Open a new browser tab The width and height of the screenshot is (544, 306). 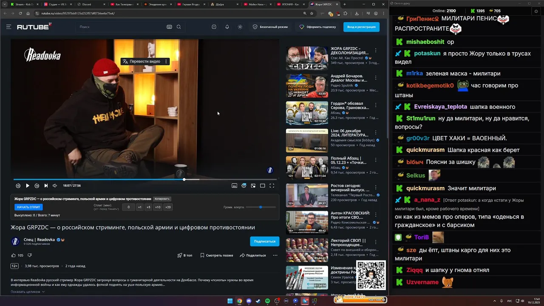pos(345,4)
